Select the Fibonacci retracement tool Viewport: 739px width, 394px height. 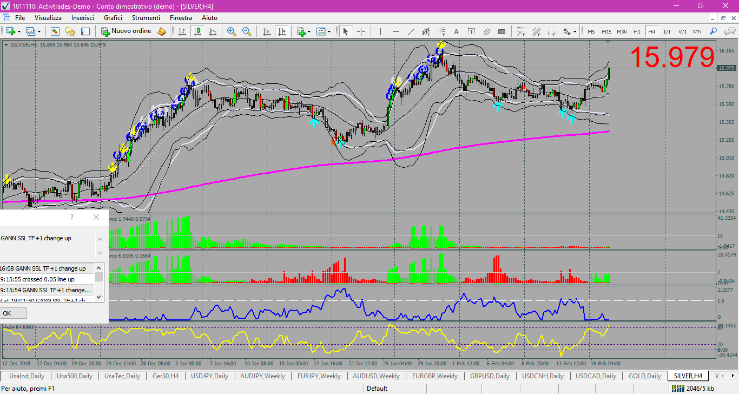pyautogui.click(x=441, y=31)
